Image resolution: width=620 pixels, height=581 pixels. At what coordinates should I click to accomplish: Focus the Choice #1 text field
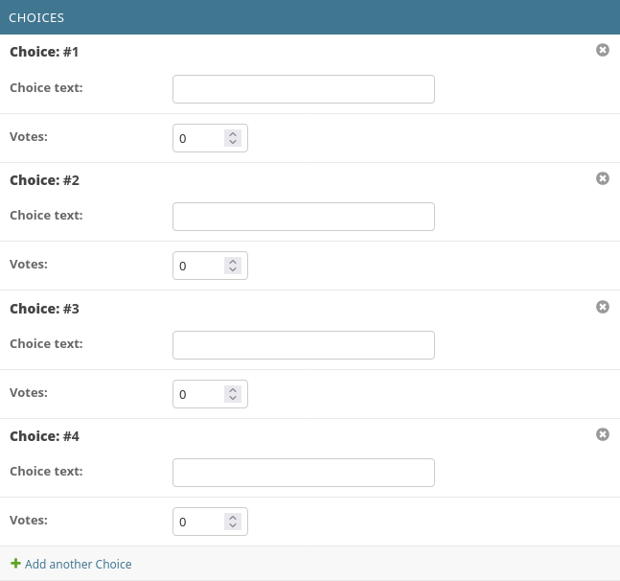[x=303, y=89]
